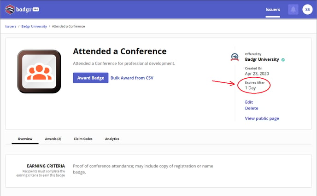Click the verified checkmark next to Badgr University
The image size is (317, 196).
(283, 60)
